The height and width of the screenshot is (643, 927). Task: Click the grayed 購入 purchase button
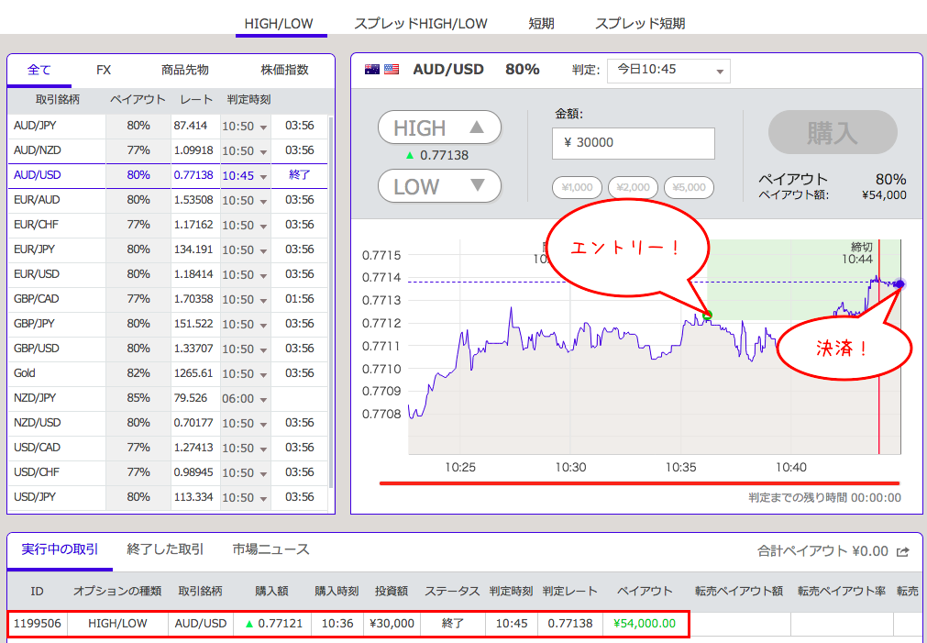[832, 133]
